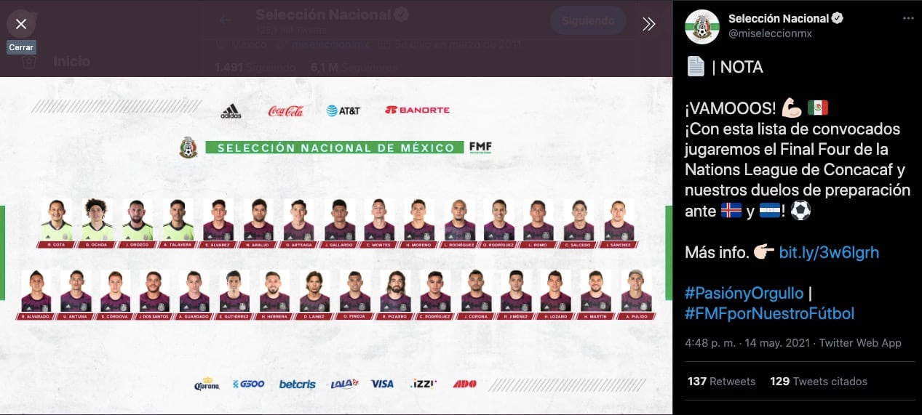Click the verified badge beside Selección Nacional

[x=838, y=19]
